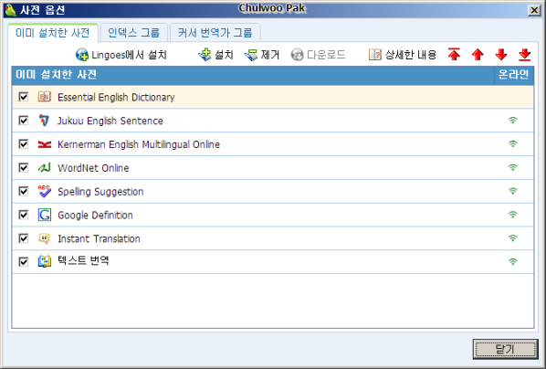Toggle Kernerman English Multilingual Online checkbox
The width and height of the screenshot is (546, 369).
24,144
